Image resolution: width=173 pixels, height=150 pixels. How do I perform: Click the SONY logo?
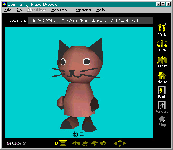[17, 143]
